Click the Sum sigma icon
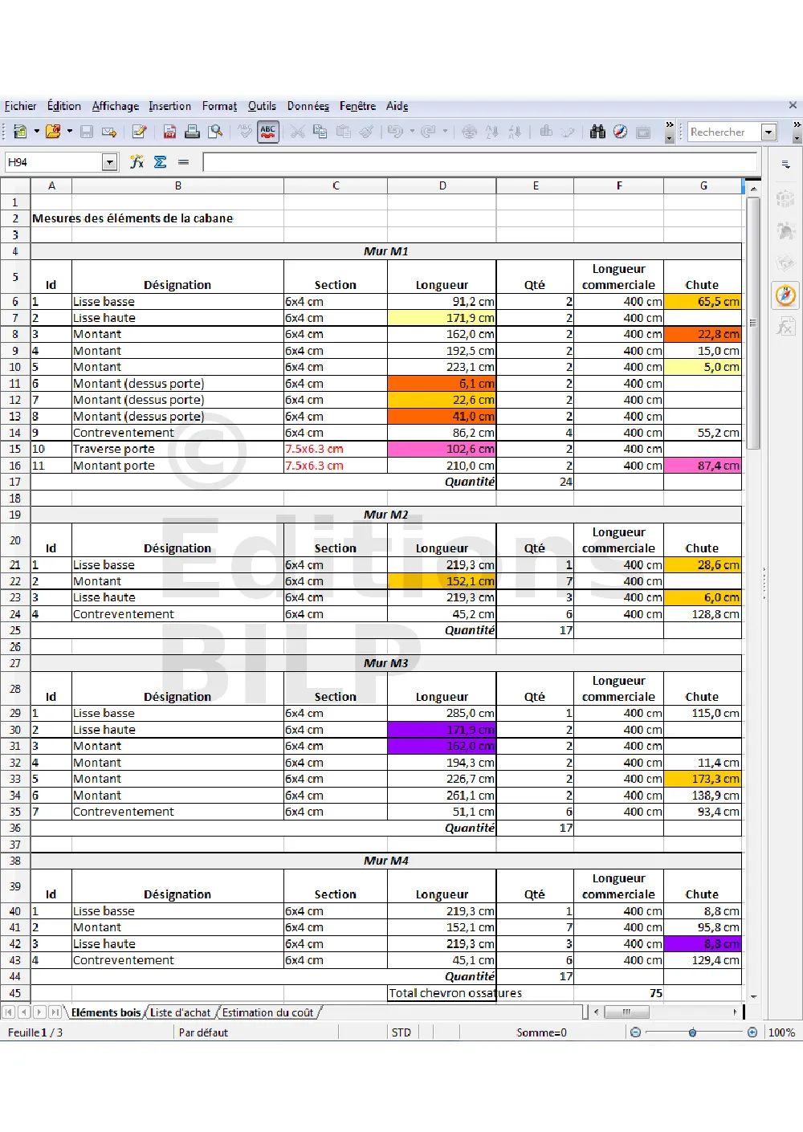 [x=160, y=162]
